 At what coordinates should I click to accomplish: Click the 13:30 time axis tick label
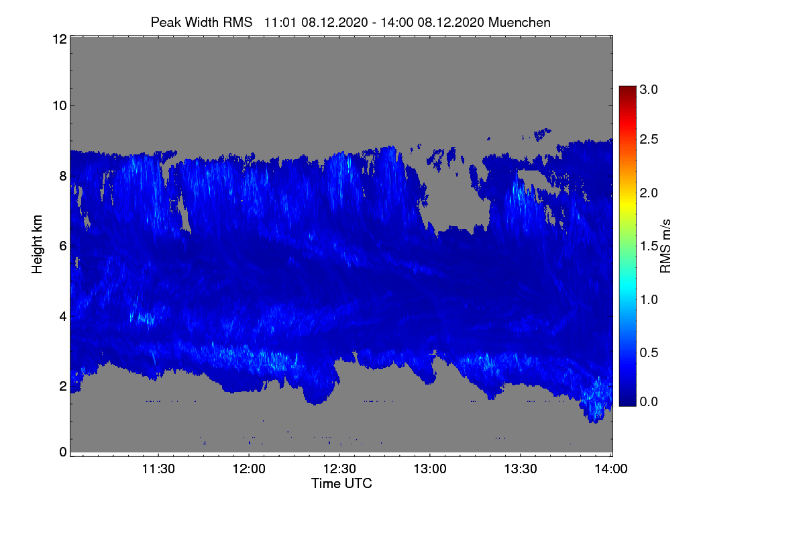(x=521, y=470)
